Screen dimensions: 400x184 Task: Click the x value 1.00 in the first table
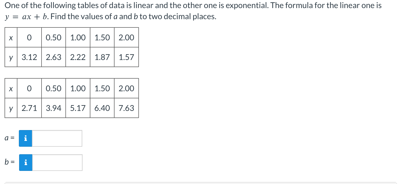(77, 38)
